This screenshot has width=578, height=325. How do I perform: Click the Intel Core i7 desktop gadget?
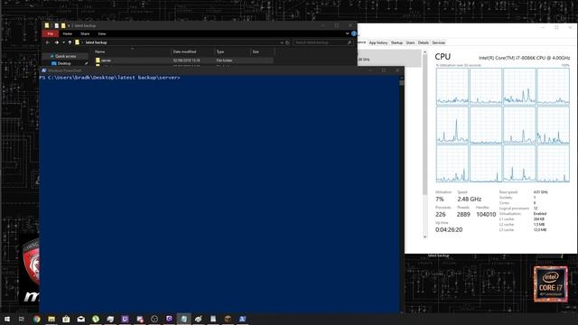(551, 284)
